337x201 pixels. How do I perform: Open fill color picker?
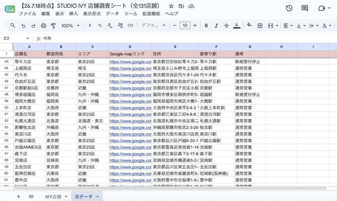click(249, 26)
